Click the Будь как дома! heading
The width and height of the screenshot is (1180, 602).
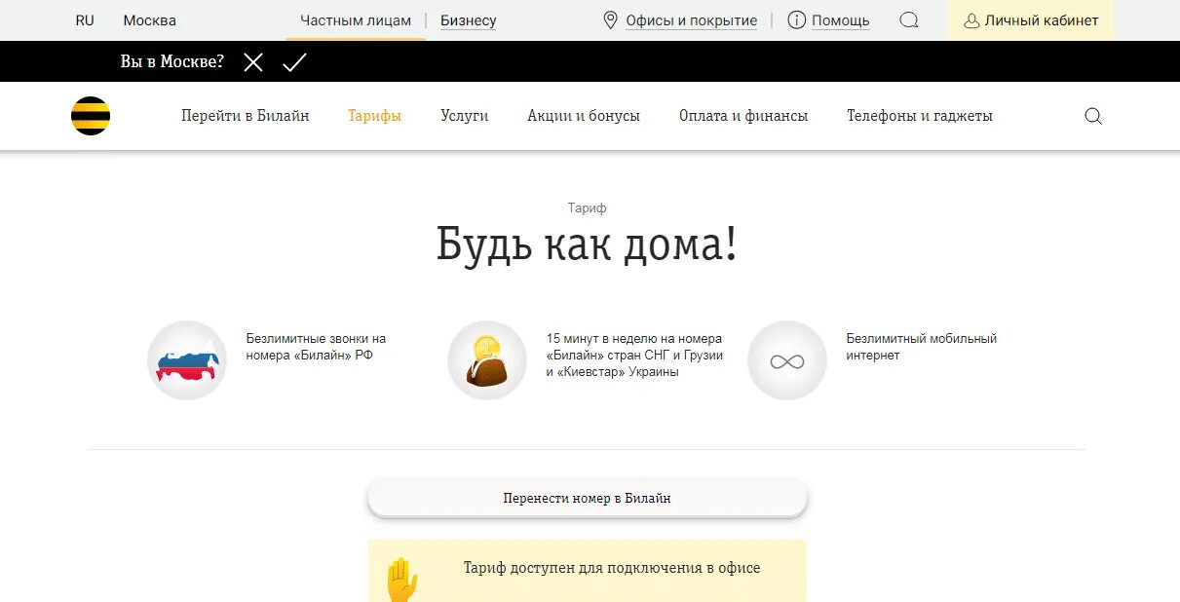pyautogui.click(x=588, y=245)
